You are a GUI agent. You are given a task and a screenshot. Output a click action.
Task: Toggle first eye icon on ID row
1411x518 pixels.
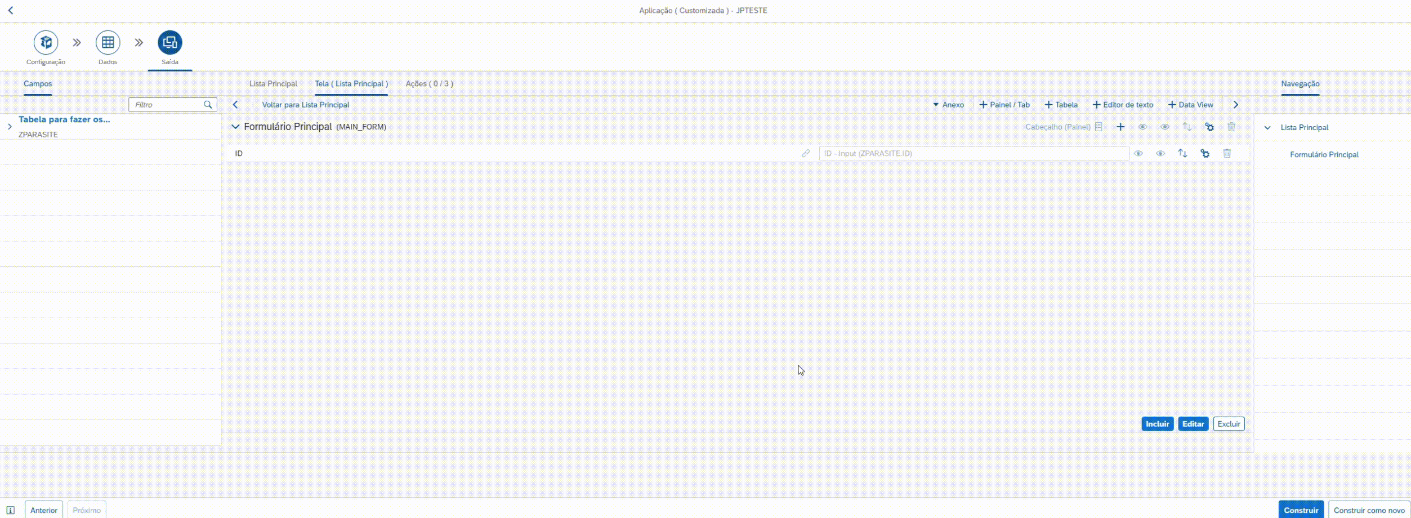[1138, 154]
